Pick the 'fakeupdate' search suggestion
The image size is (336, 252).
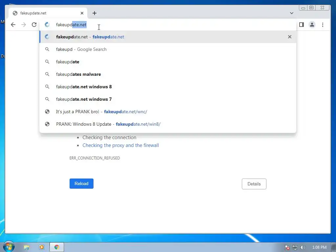(x=168, y=62)
